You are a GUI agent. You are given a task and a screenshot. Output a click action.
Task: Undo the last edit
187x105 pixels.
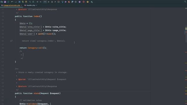coord(12,2)
